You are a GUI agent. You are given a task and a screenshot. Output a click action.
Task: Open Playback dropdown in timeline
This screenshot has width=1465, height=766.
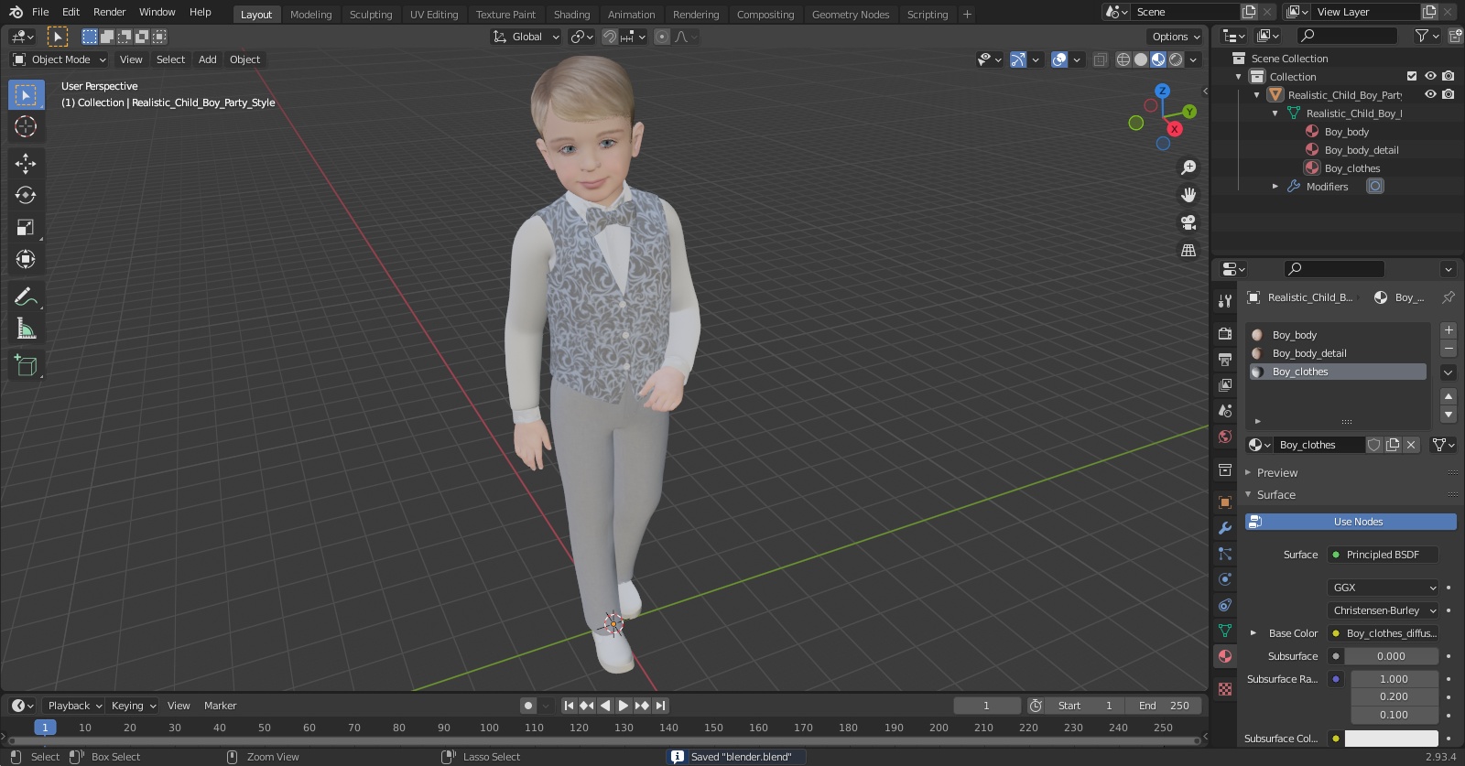tap(73, 706)
